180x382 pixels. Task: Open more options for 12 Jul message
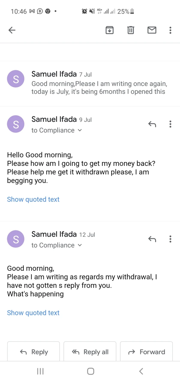(170, 239)
